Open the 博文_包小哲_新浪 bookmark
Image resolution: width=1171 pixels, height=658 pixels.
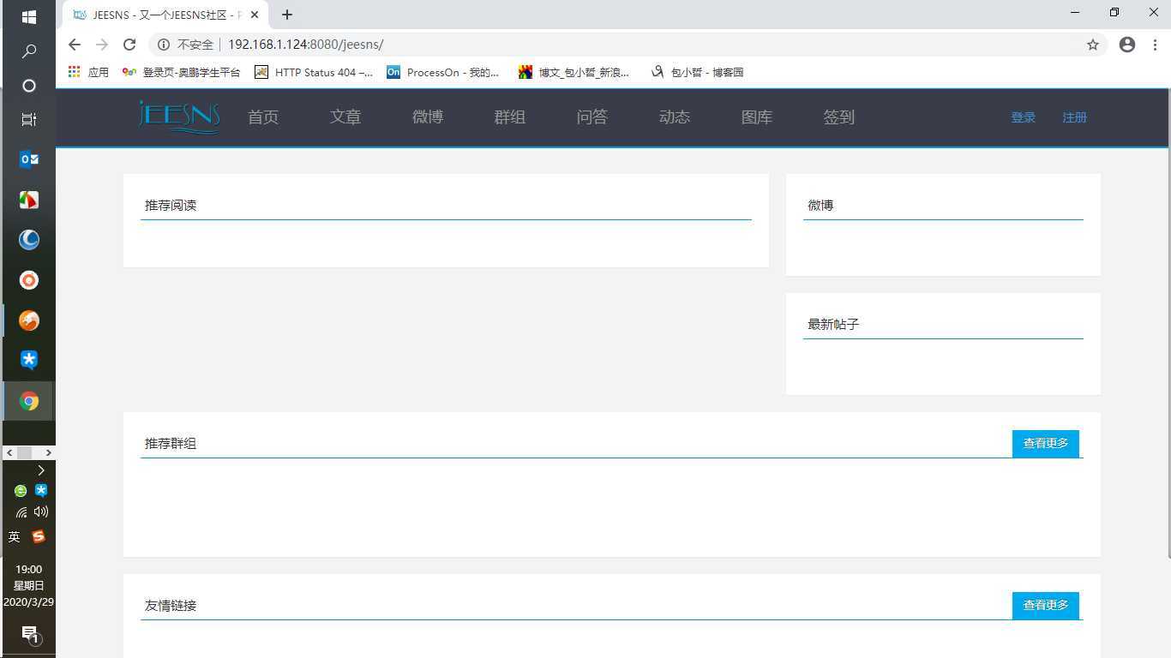[x=573, y=72]
